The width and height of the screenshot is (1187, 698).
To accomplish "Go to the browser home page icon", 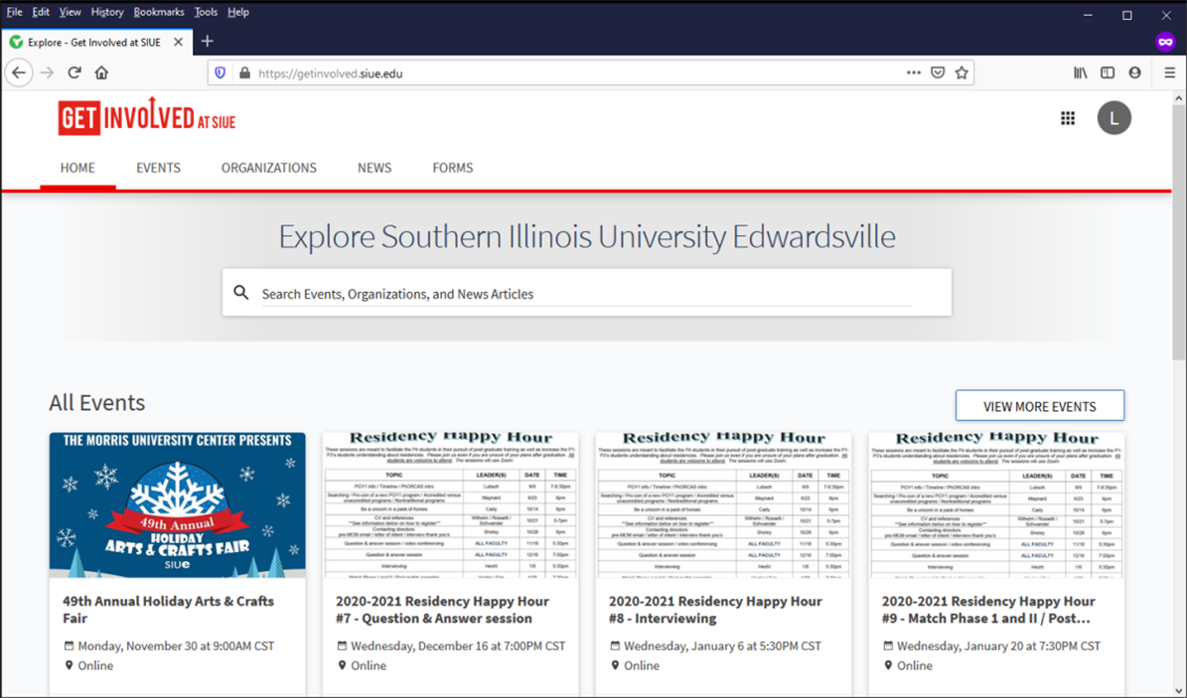I will (101, 72).
